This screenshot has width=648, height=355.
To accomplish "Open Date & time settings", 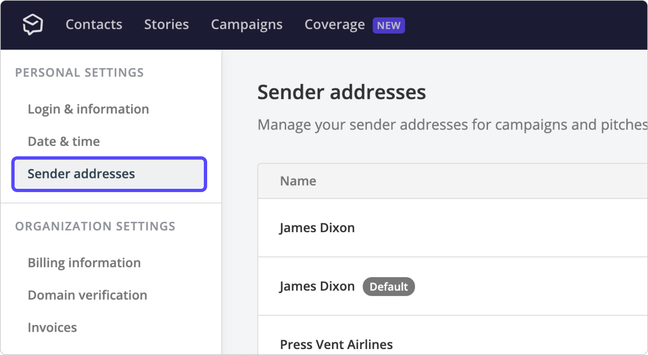I will point(64,141).
